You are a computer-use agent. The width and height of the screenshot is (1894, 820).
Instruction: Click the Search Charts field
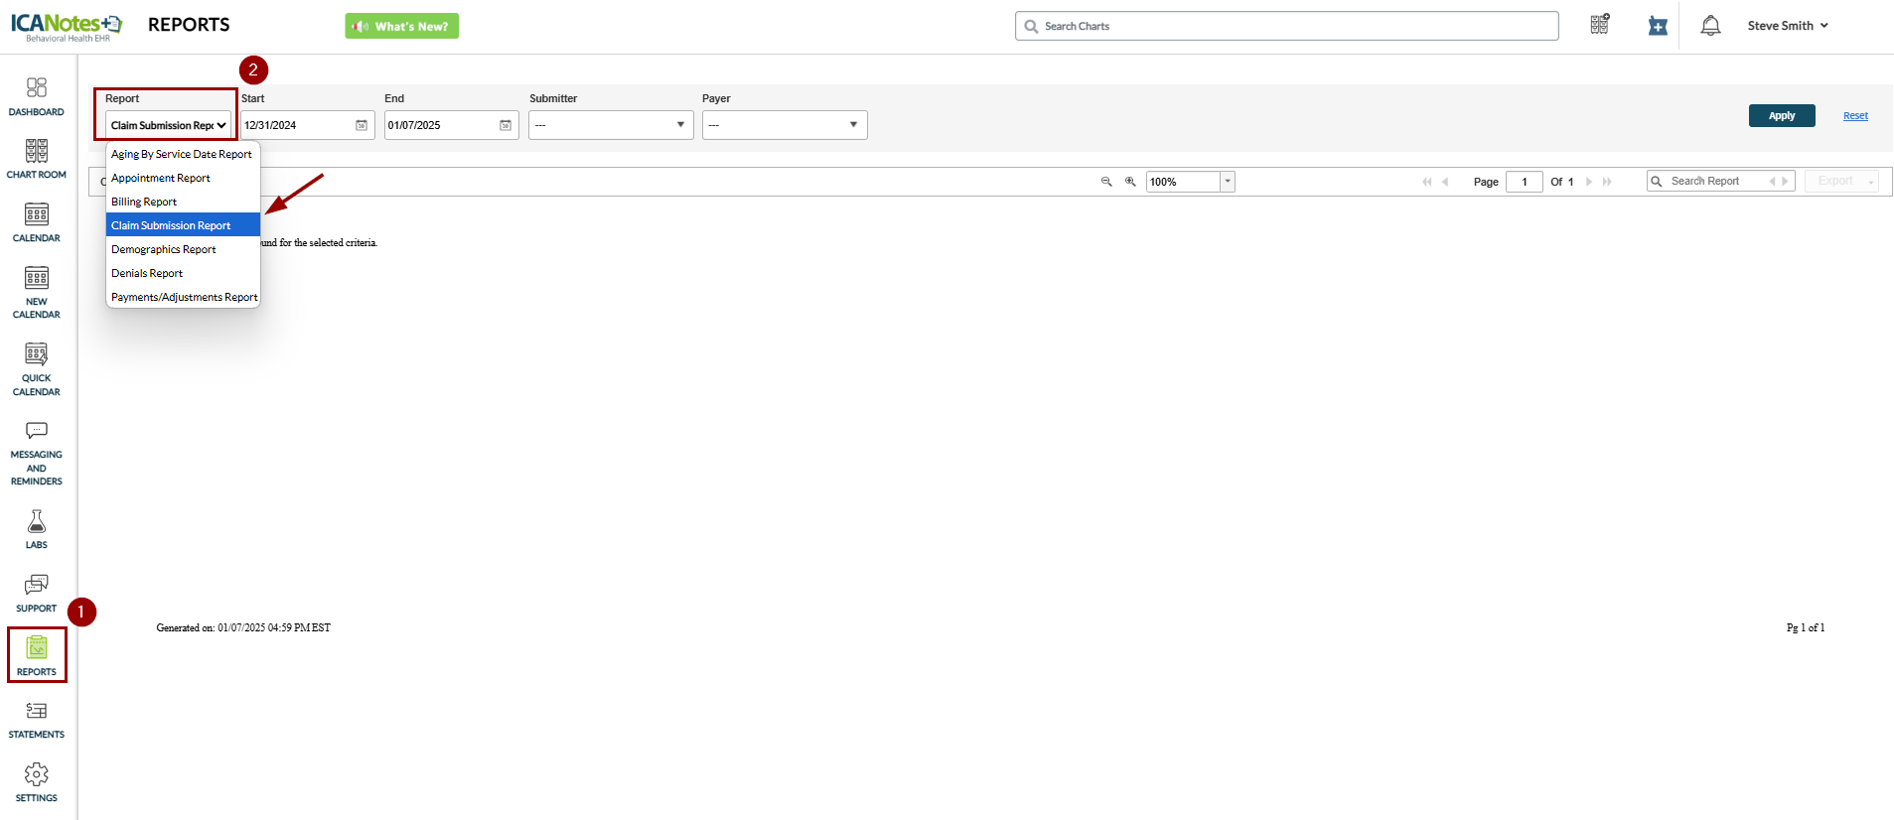pos(1286,26)
